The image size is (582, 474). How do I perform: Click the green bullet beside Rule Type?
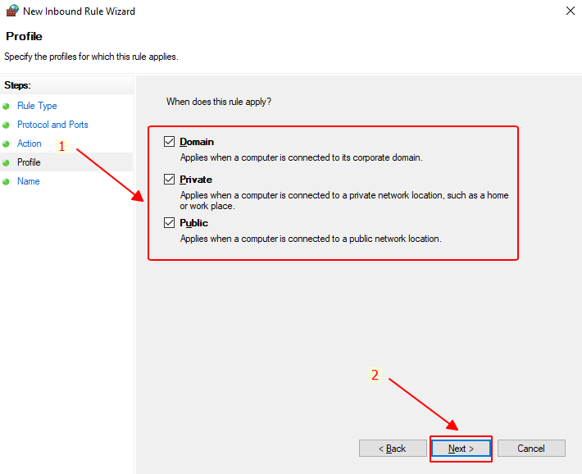click(6, 107)
